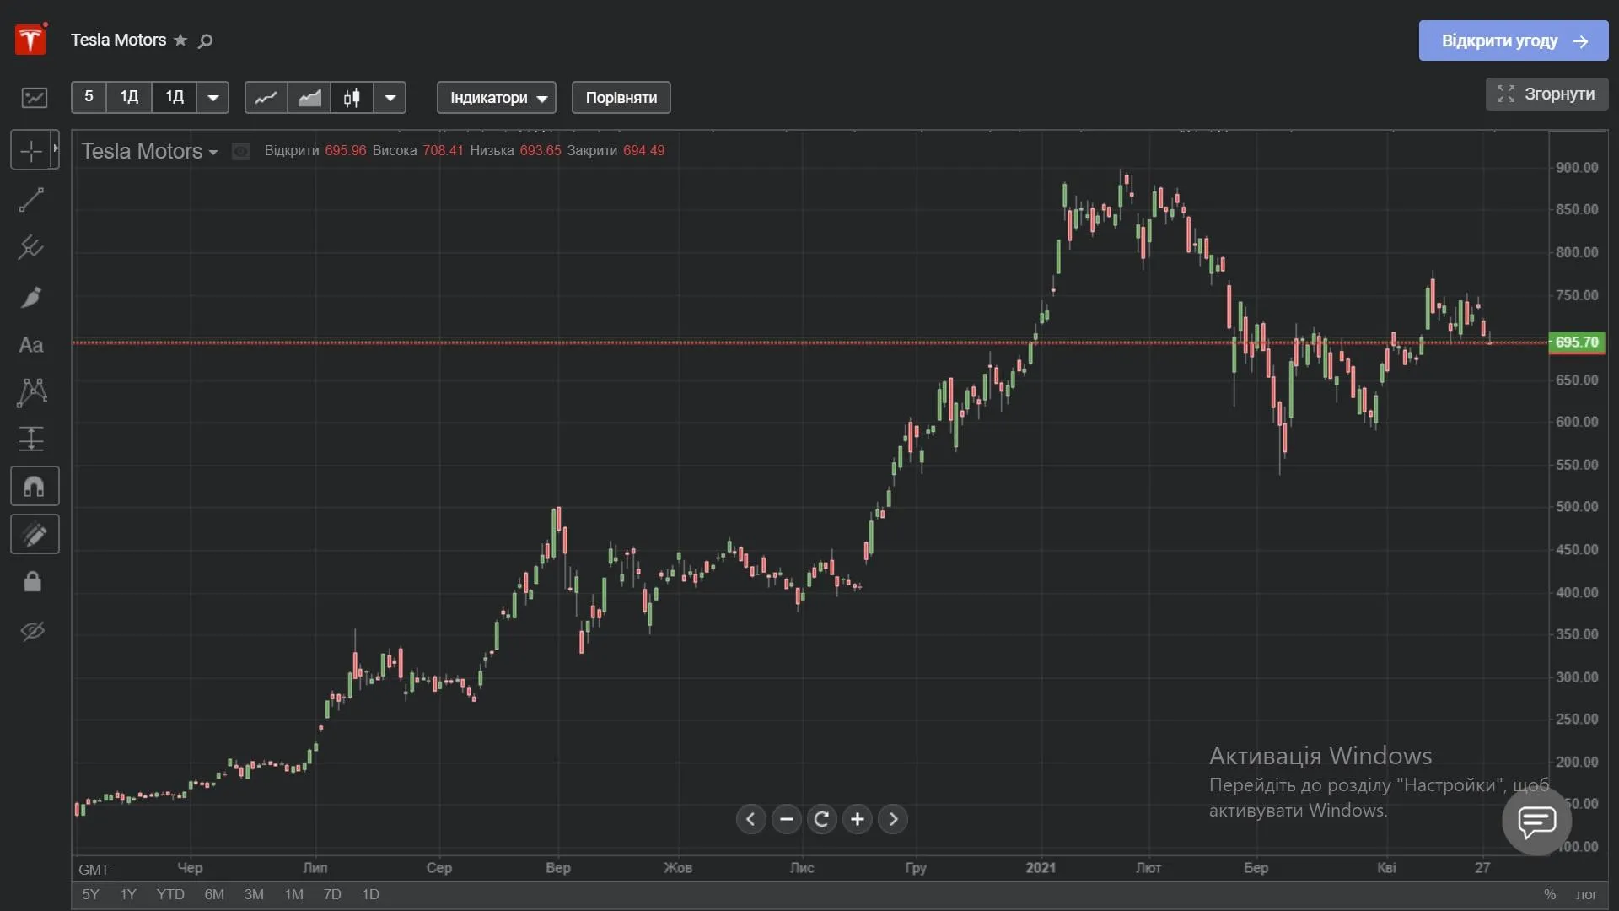Click the Порівняти button
Image resolution: width=1619 pixels, height=911 pixels.
tap(621, 98)
